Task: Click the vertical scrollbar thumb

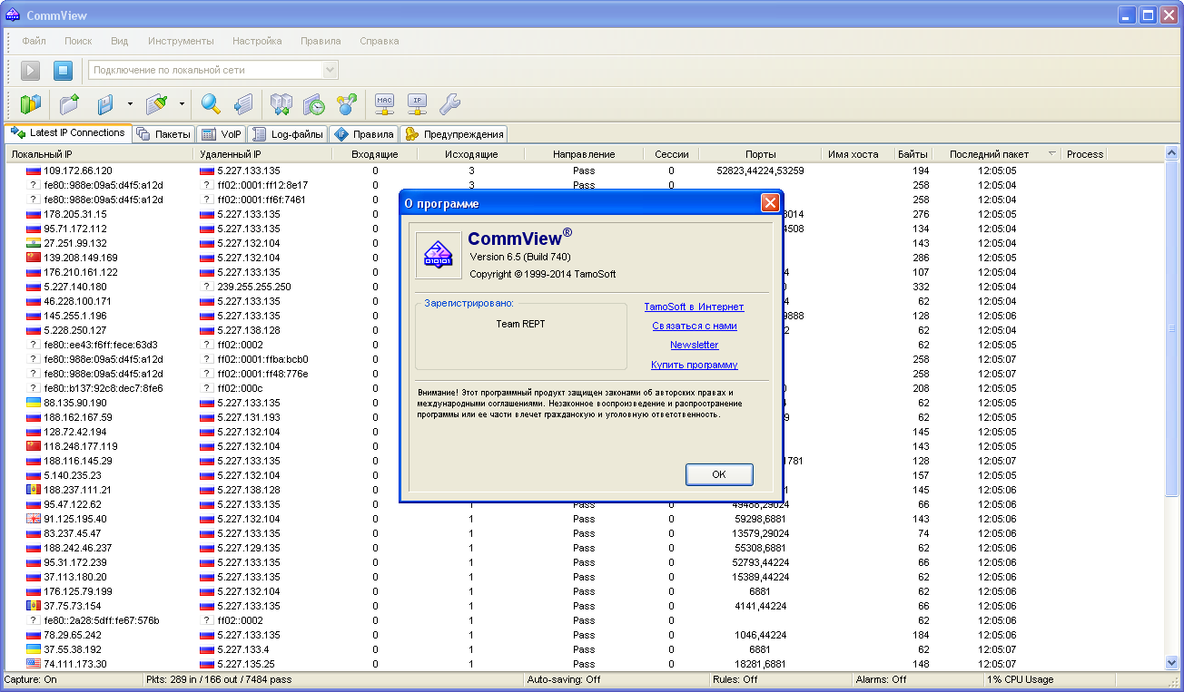Action: tap(1171, 328)
